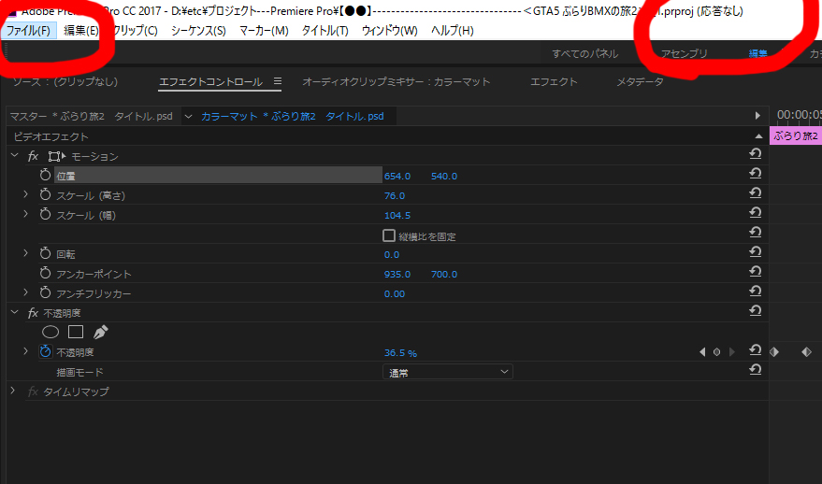Image resolution: width=822 pixels, height=484 pixels.
Task: Expand the アンチフリッカー property
Action: 25,292
